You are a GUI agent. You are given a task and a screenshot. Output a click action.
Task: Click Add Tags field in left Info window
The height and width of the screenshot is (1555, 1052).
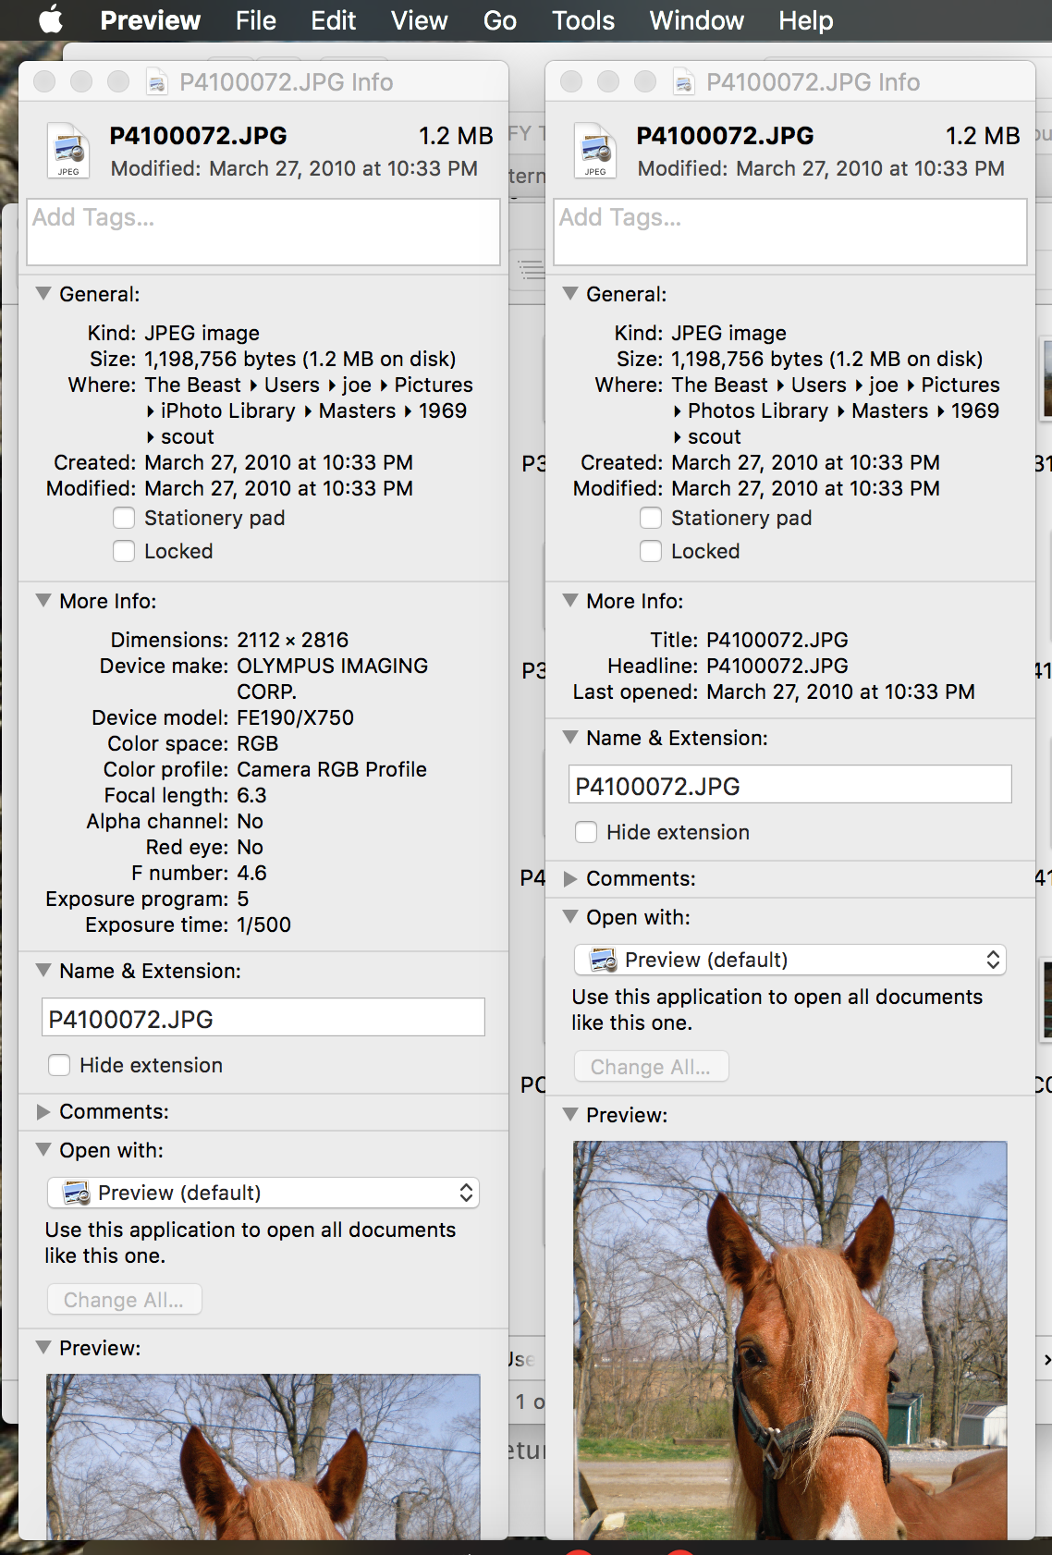click(263, 231)
